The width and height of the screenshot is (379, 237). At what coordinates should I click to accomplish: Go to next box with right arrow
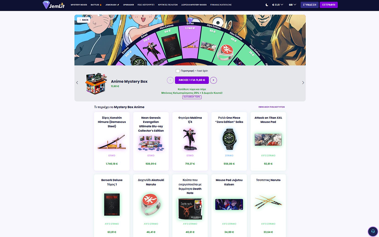pos(303,82)
